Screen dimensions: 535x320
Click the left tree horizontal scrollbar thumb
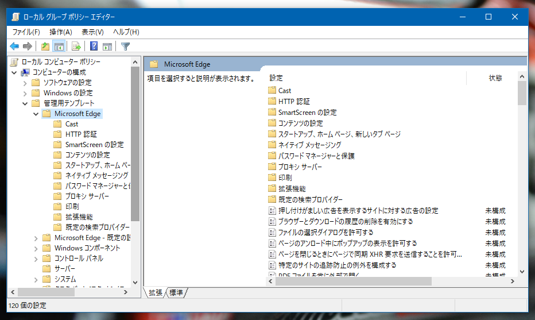(46, 292)
